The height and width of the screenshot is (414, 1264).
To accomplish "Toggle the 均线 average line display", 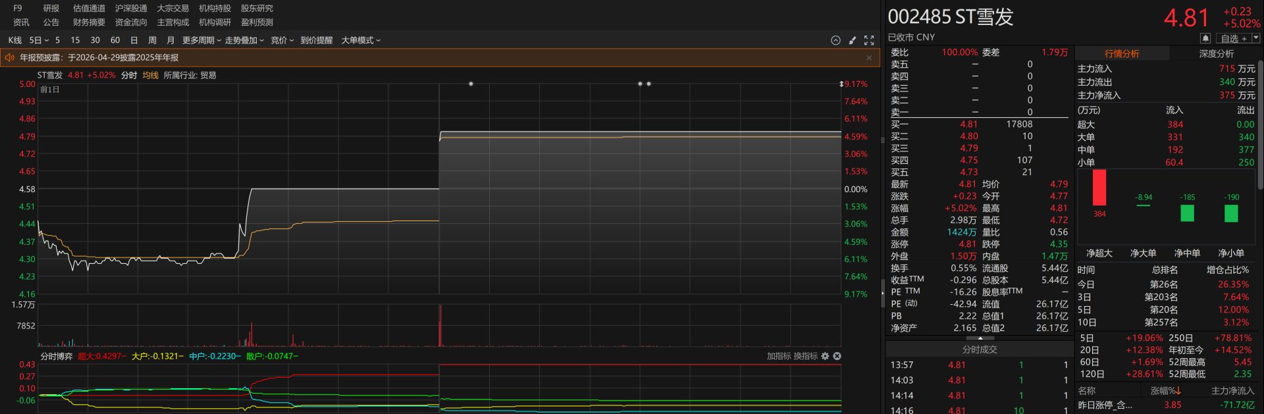I will 151,75.
